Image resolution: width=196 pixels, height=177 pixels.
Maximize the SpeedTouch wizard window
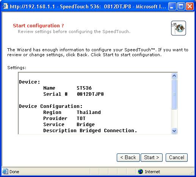coord(181,6)
